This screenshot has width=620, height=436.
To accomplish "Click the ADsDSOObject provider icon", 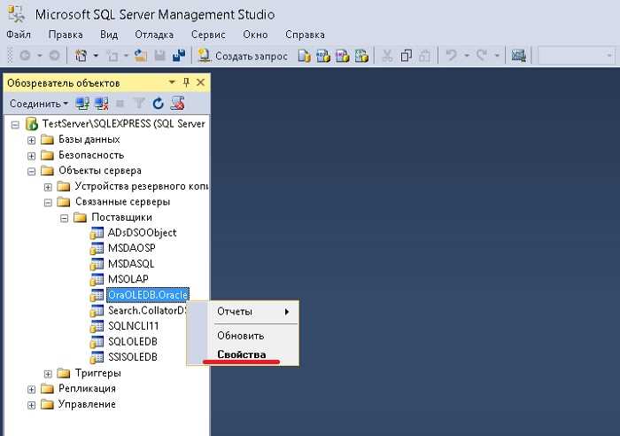I will tap(97, 233).
